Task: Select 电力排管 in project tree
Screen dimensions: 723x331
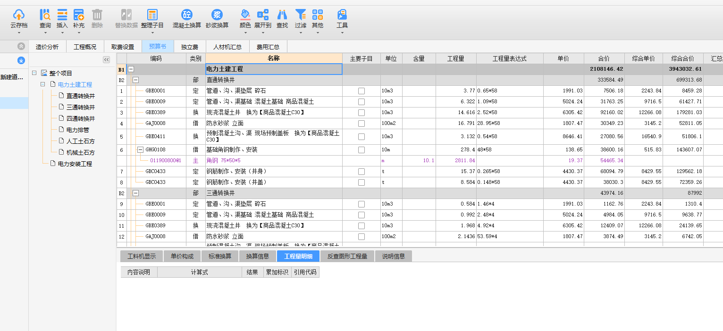Action: (x=78, y=130)
